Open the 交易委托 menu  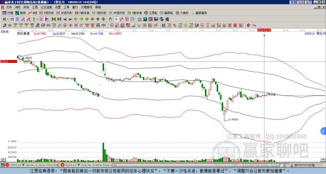coord(87,7)
